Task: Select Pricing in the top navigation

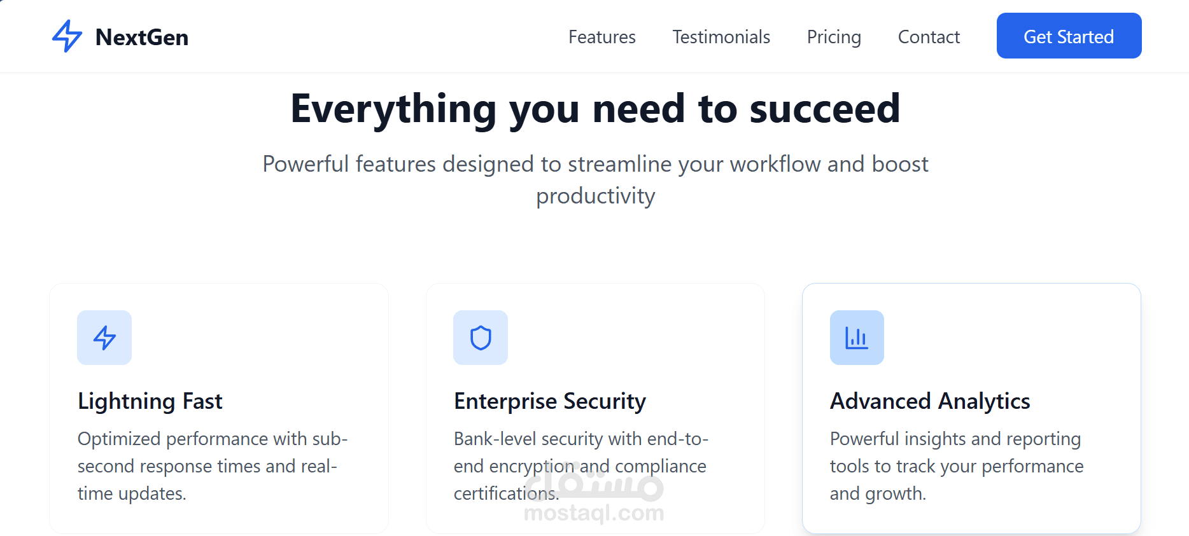Action: click(834, 37)
